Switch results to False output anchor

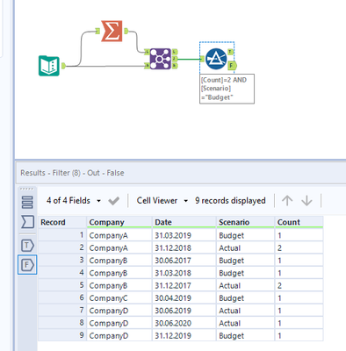coord(27,265)
